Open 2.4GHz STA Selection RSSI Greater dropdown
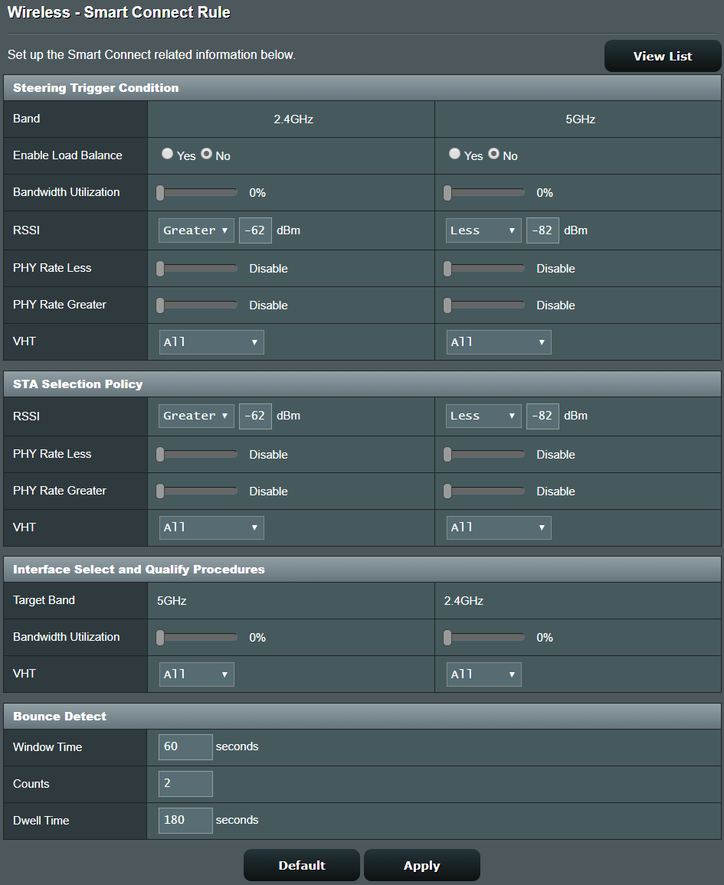The image size is (724, 885). point(196,416)
